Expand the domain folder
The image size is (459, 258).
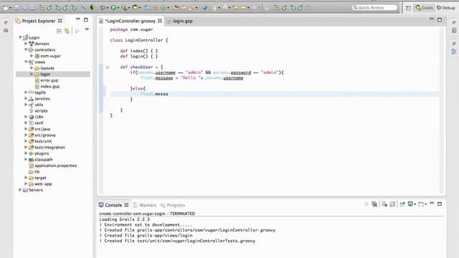pyautogui.click(x=26, y=44)
